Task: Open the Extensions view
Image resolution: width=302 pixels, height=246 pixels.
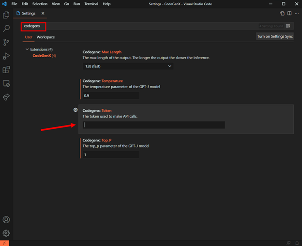Action: point(6,70)
